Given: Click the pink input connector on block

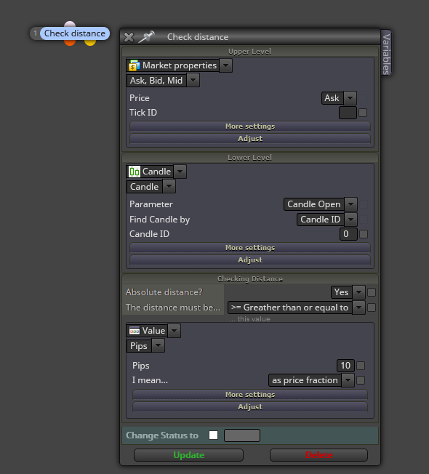Looking at the screenshot, I should tap(70, 24).
